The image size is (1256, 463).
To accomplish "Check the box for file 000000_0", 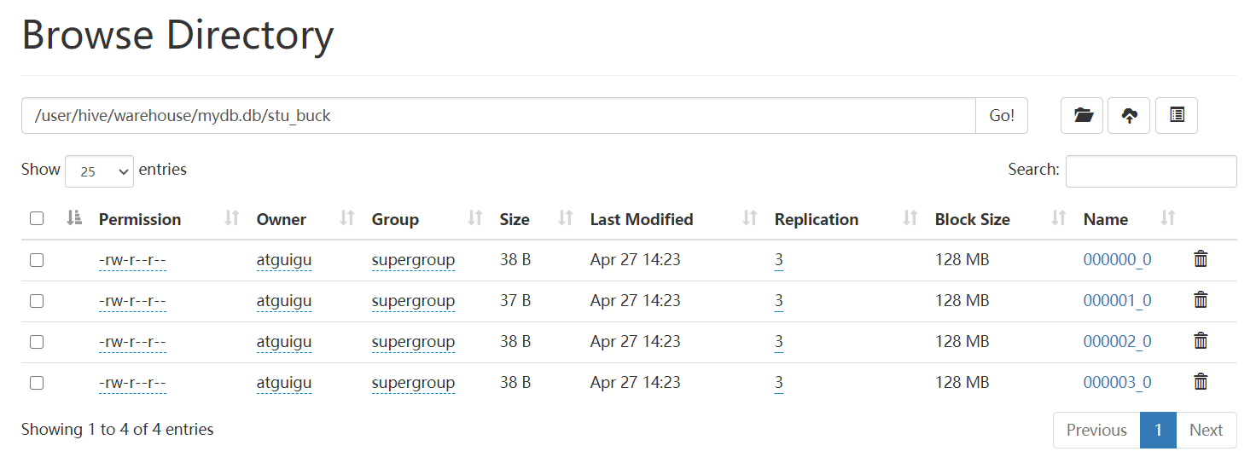I will click(x=37, y=260).
